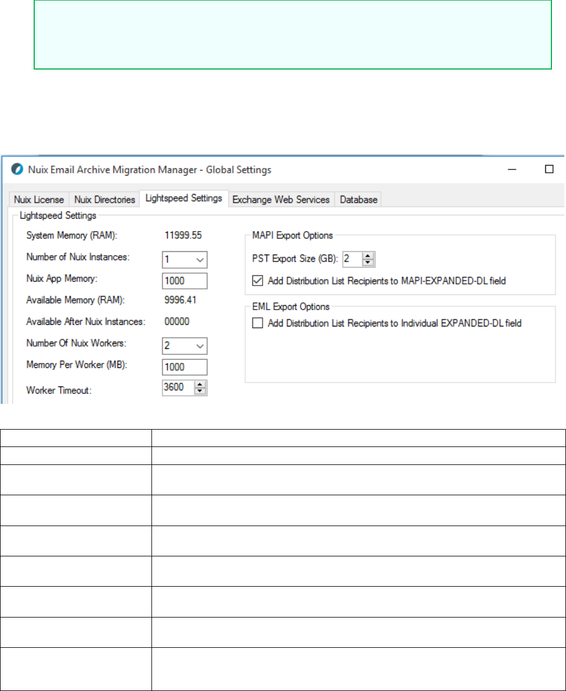The width and height of the screenshot is (566, 691).
Task: Click the Memory Per Worker field
Action: 185,367
